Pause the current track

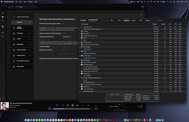(73, 105)
